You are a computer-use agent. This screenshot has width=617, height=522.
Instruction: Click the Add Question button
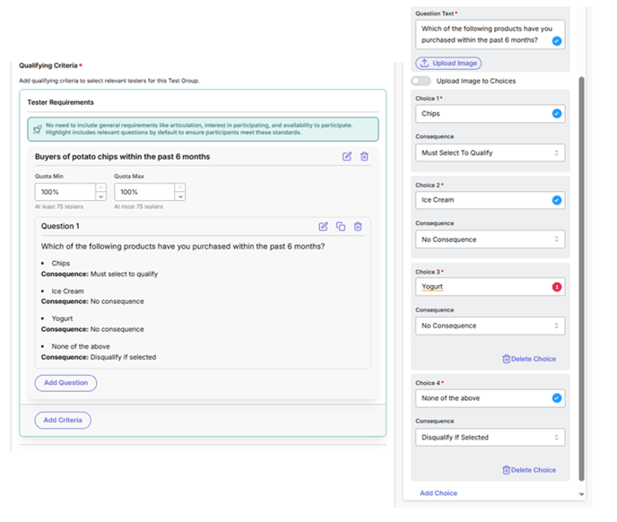coord(65,383)
